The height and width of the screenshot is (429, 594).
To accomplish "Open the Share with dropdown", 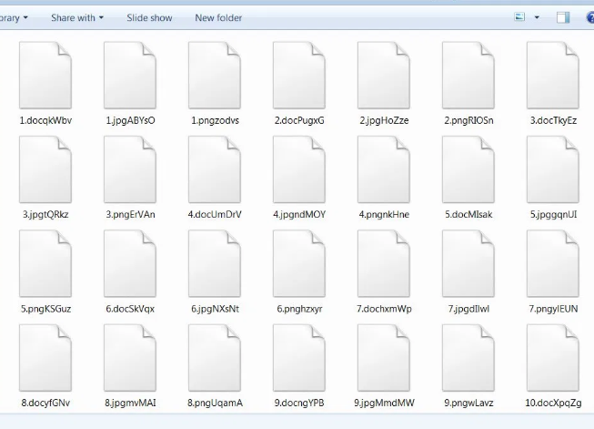I will (76, 17).
